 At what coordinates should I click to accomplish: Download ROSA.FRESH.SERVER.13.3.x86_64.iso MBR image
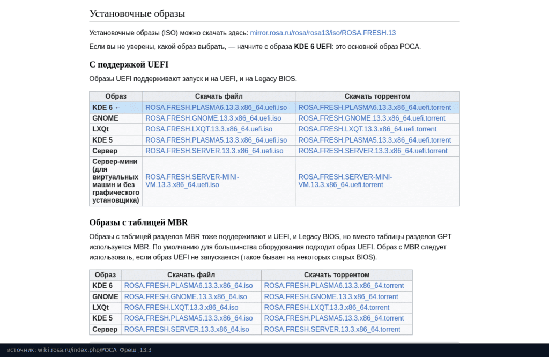point(187,329)
